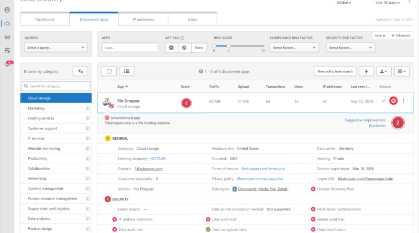
Task: Open Suggest an improvement link
Action: [x=365, y=120]
